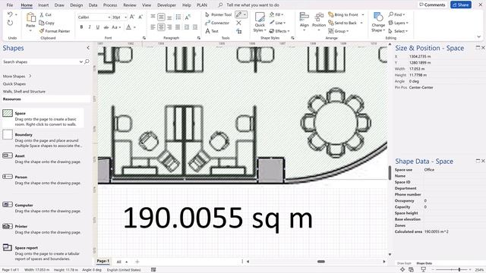This screenshot has height=273, width=486.
Task: Open the Align dropdown
Action: [x=305, y=21]
